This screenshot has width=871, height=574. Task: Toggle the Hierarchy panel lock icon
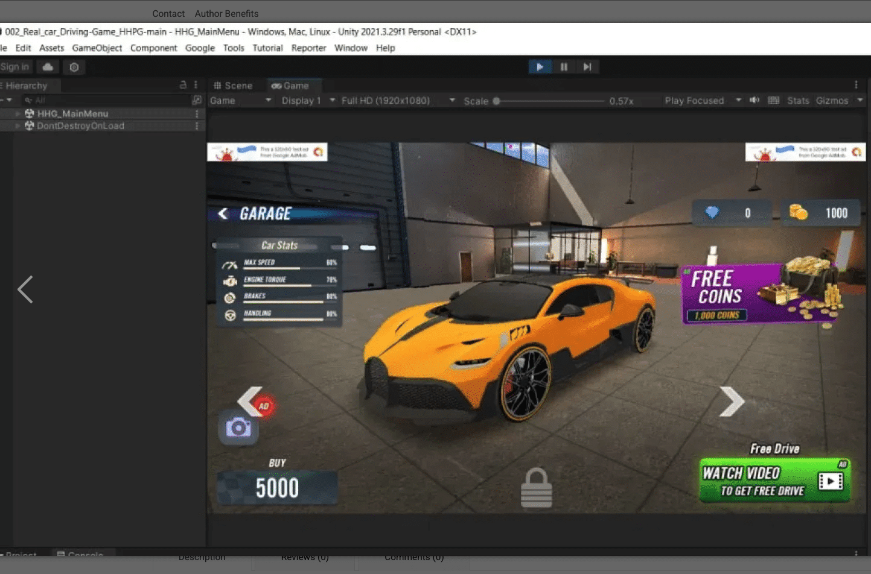pyautogui.click(x=183, y=86)
